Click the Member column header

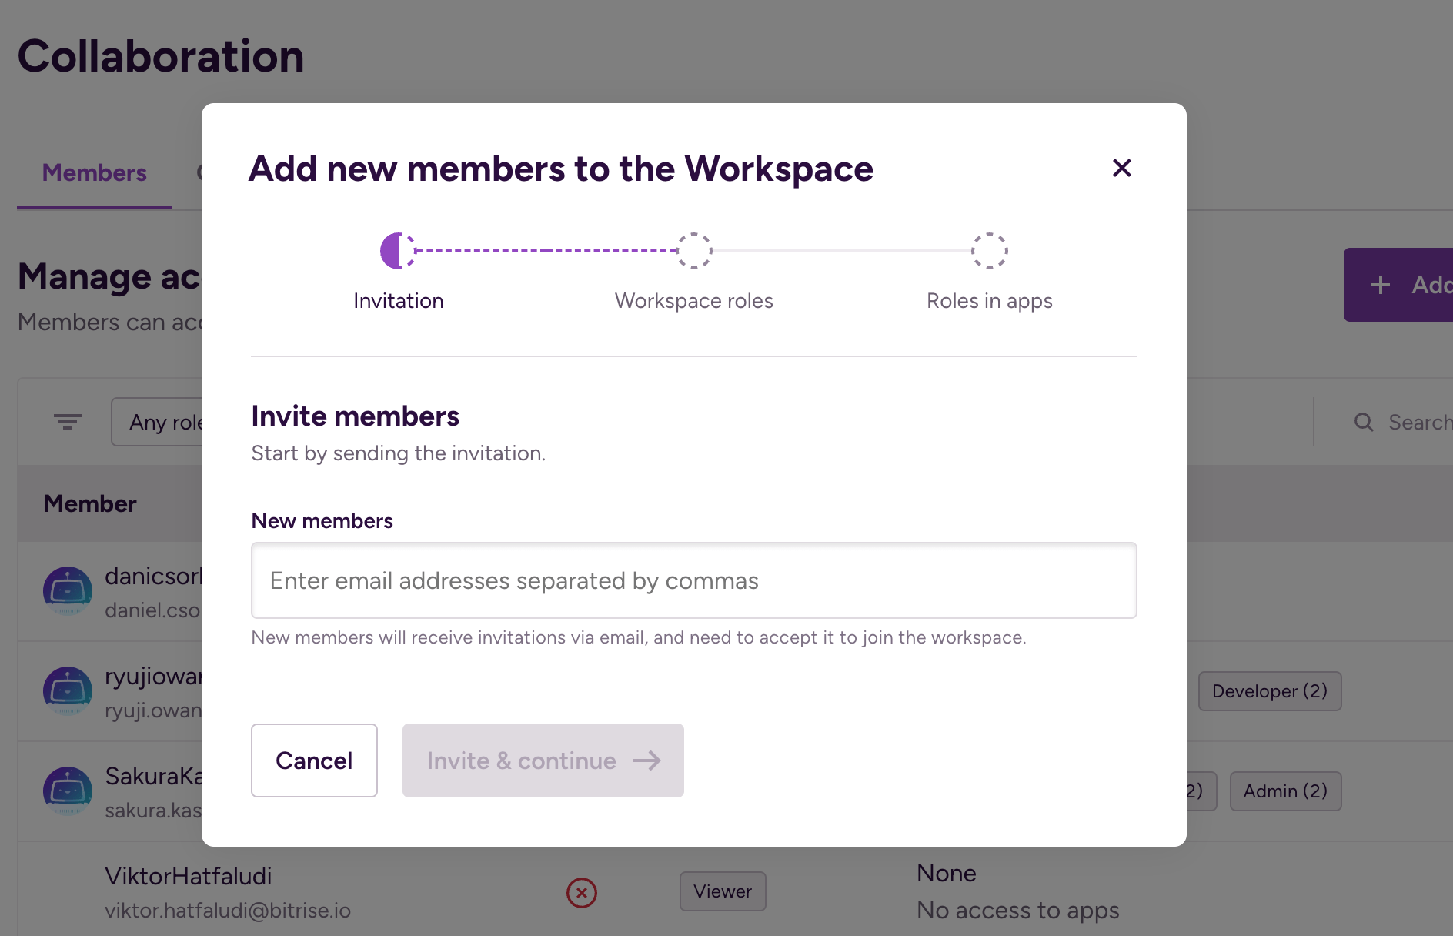click(89, 503)
